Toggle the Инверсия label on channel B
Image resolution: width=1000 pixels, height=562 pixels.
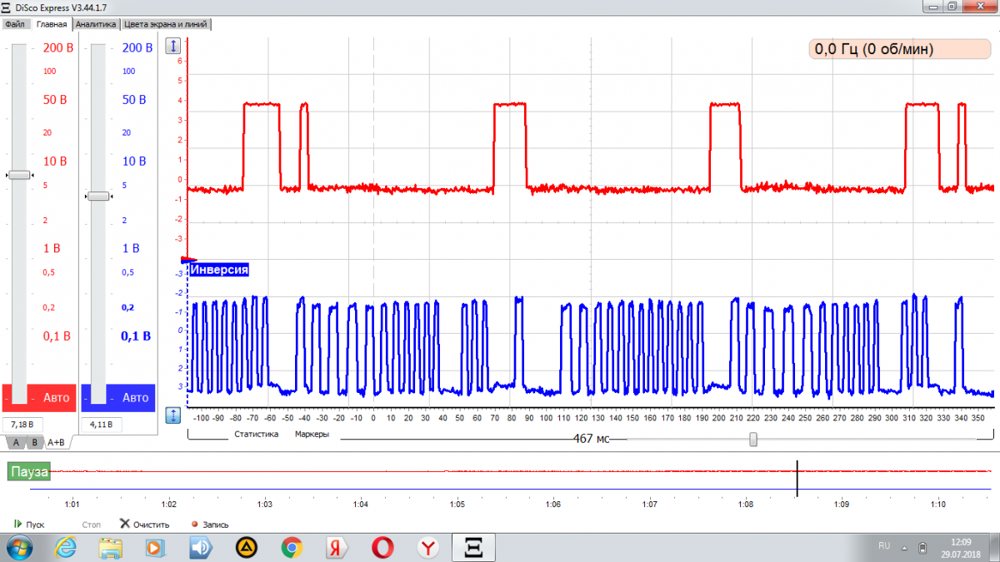(220, 270)
